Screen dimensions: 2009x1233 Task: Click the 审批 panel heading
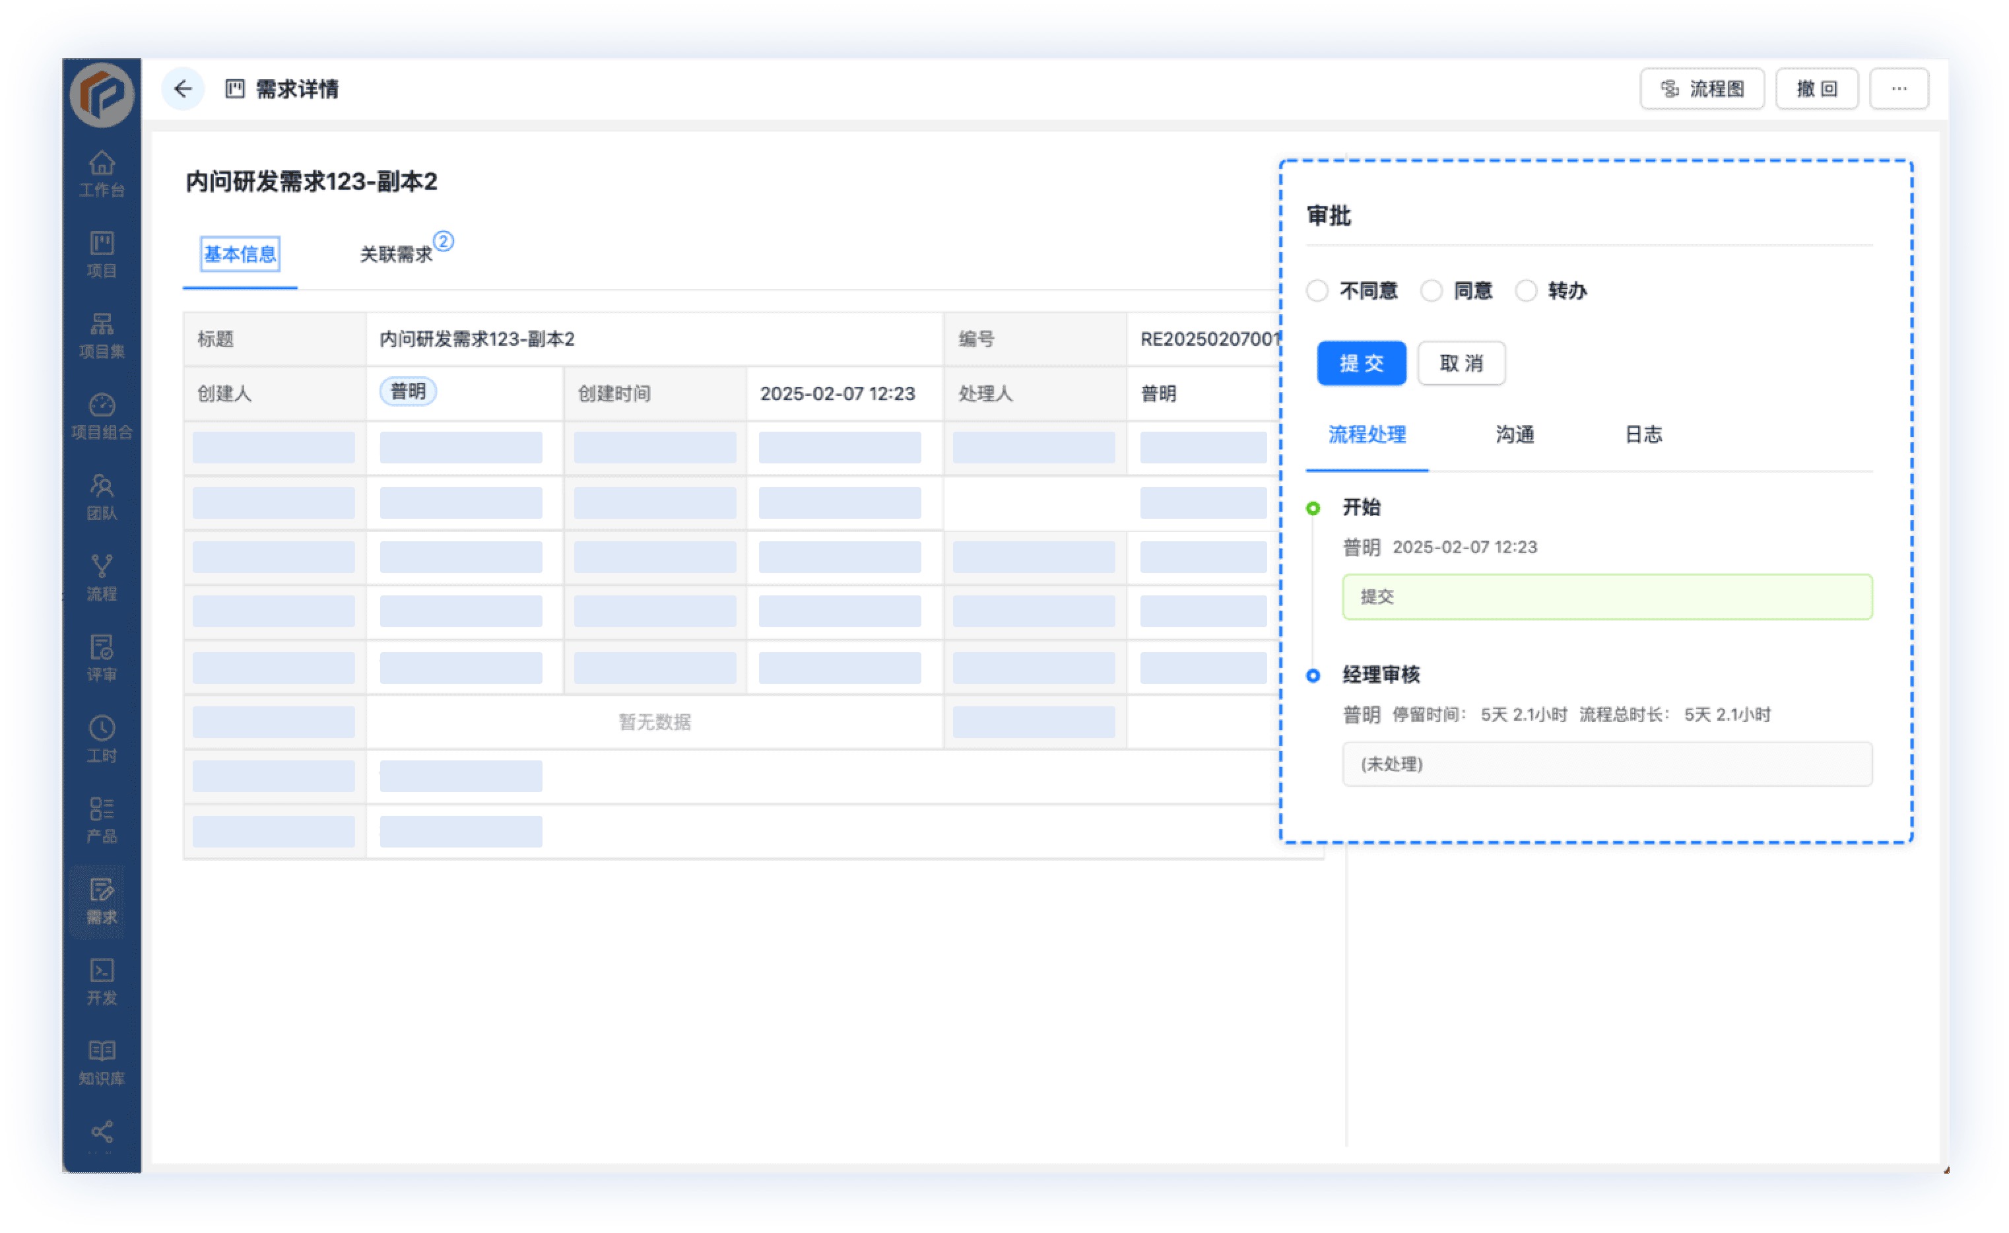(1329, 216)
